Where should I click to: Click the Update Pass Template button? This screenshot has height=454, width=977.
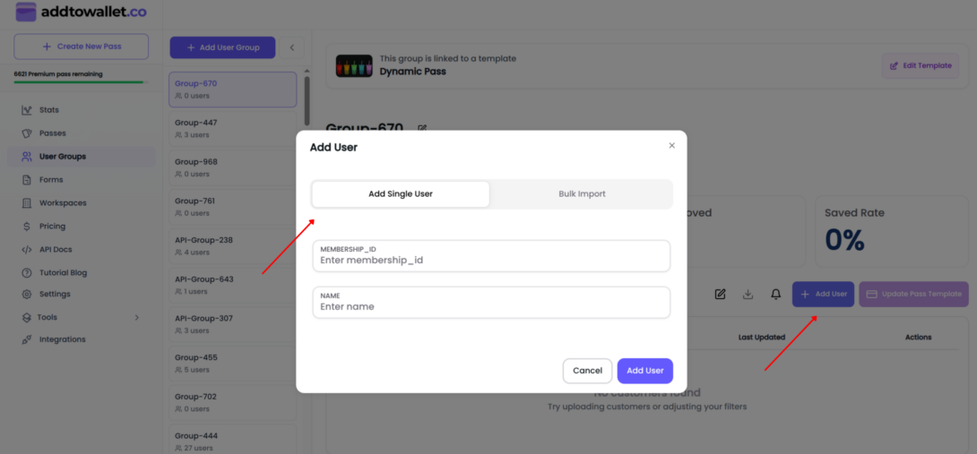pyautogui.click(x=914, y=294)
